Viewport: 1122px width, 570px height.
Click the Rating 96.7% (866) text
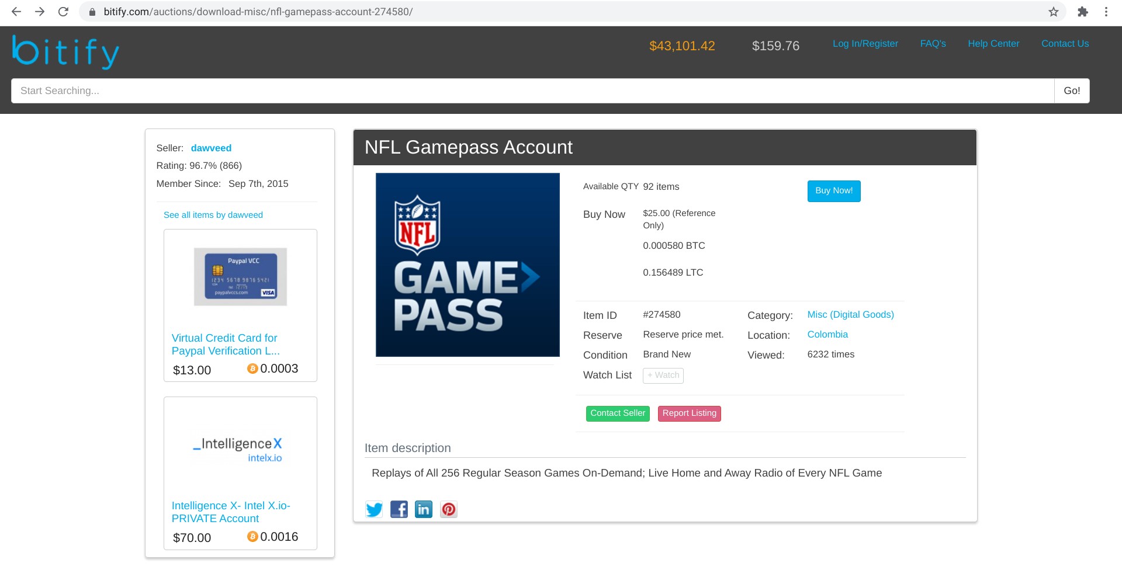tap(199, 166)
